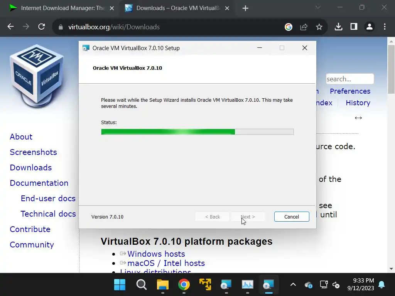Open the first installer icon on taskbar
This screenshot has height=296, width=395.
(226, 285)
